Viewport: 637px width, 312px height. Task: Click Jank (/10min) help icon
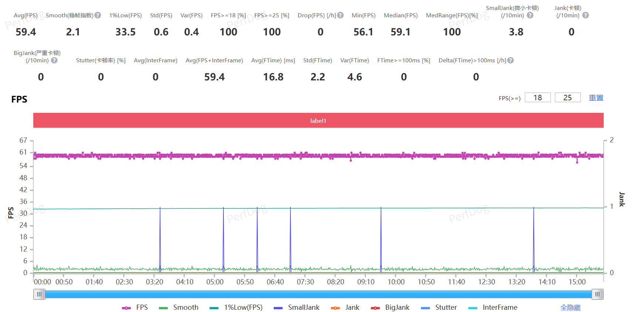(586, 15)
